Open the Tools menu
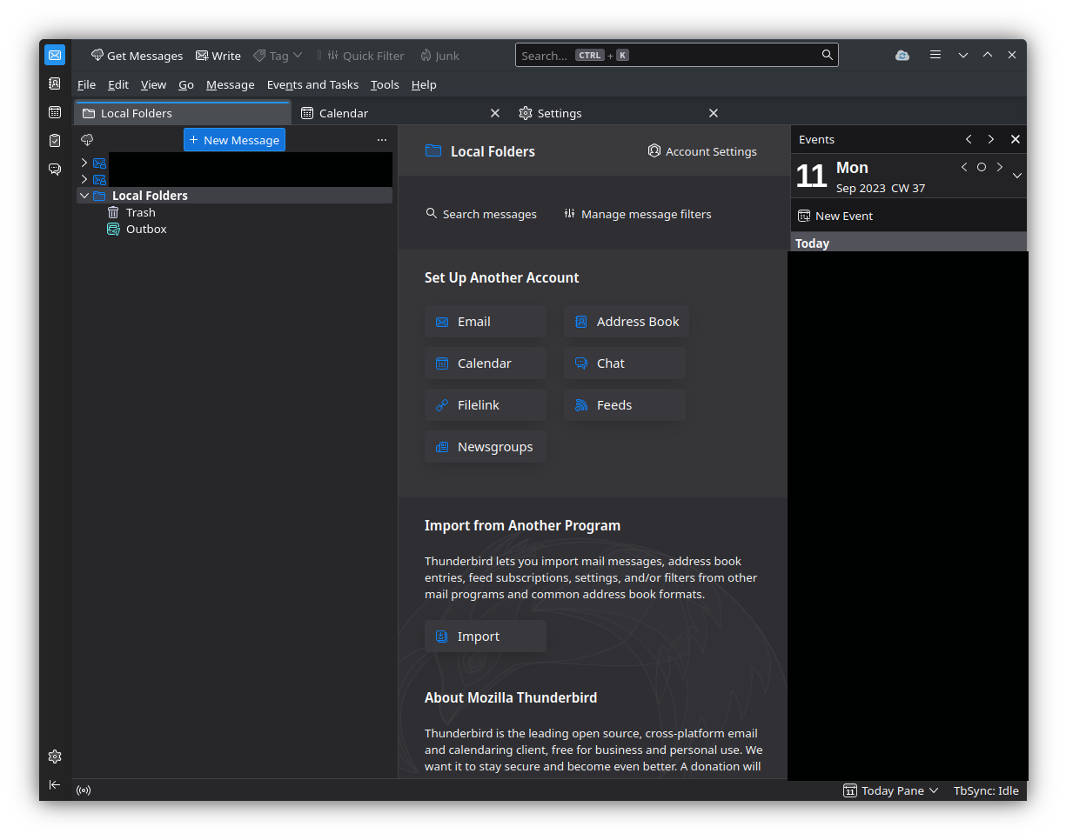This screenshot has width=1066, height=840. coord(384,84)
